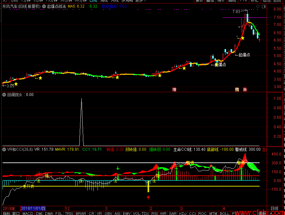Expand the VR和CCI indicator options arrow

pos(4,149)
